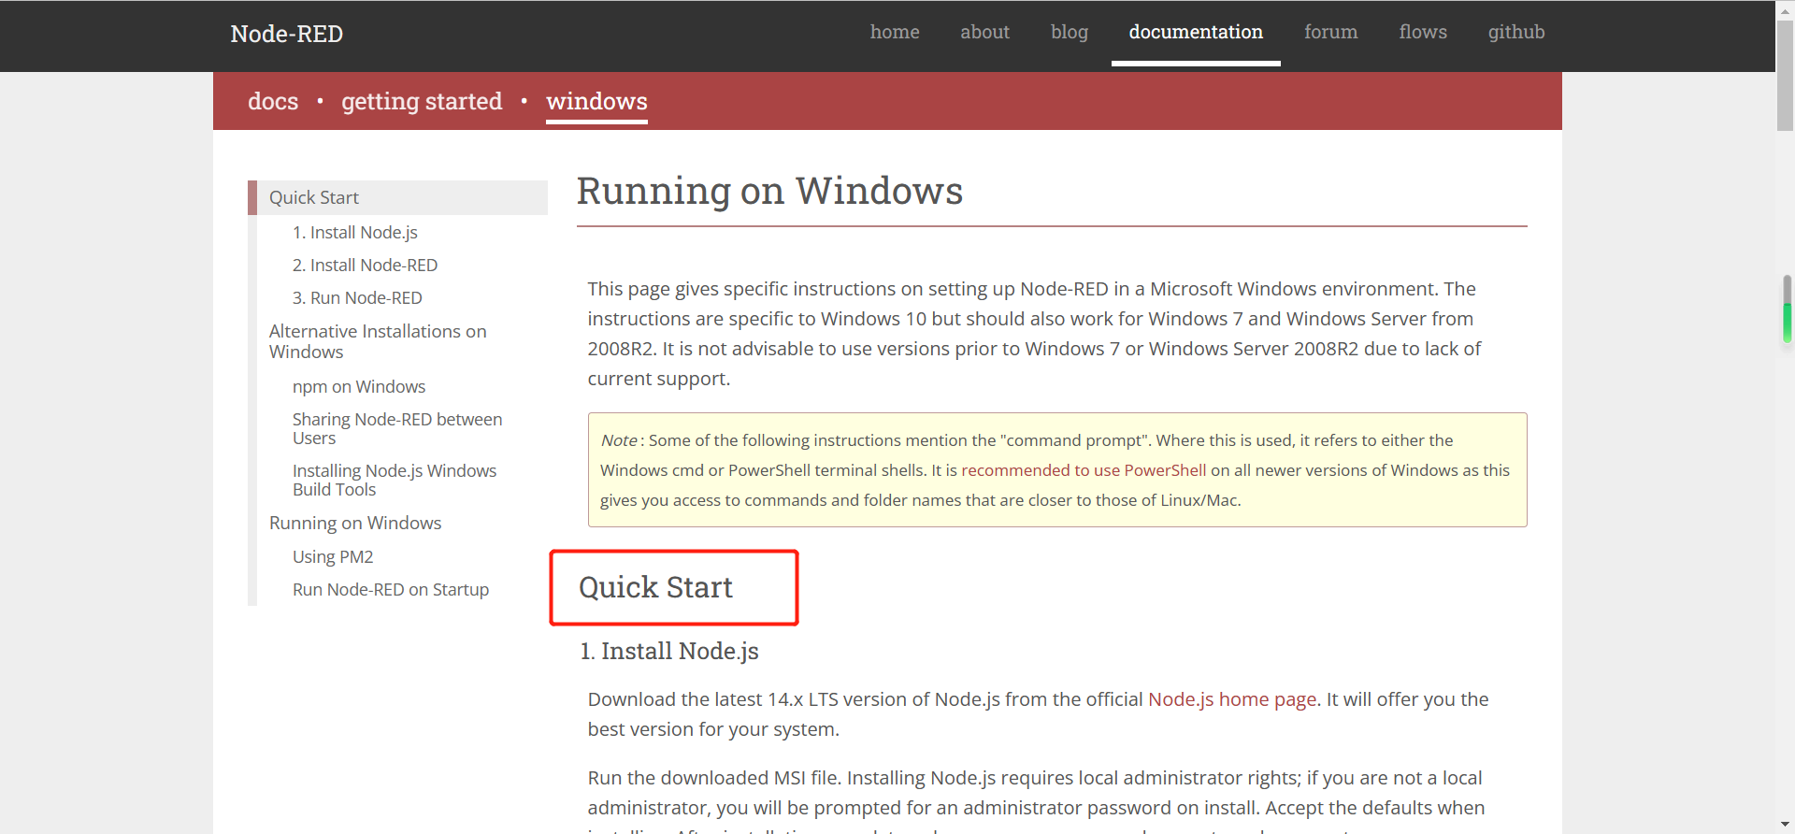Image resolution: width=1795 pixels, height=834 pixels.
Task: Click the green scroll position indicator
Action: [x=1788, y=323]
